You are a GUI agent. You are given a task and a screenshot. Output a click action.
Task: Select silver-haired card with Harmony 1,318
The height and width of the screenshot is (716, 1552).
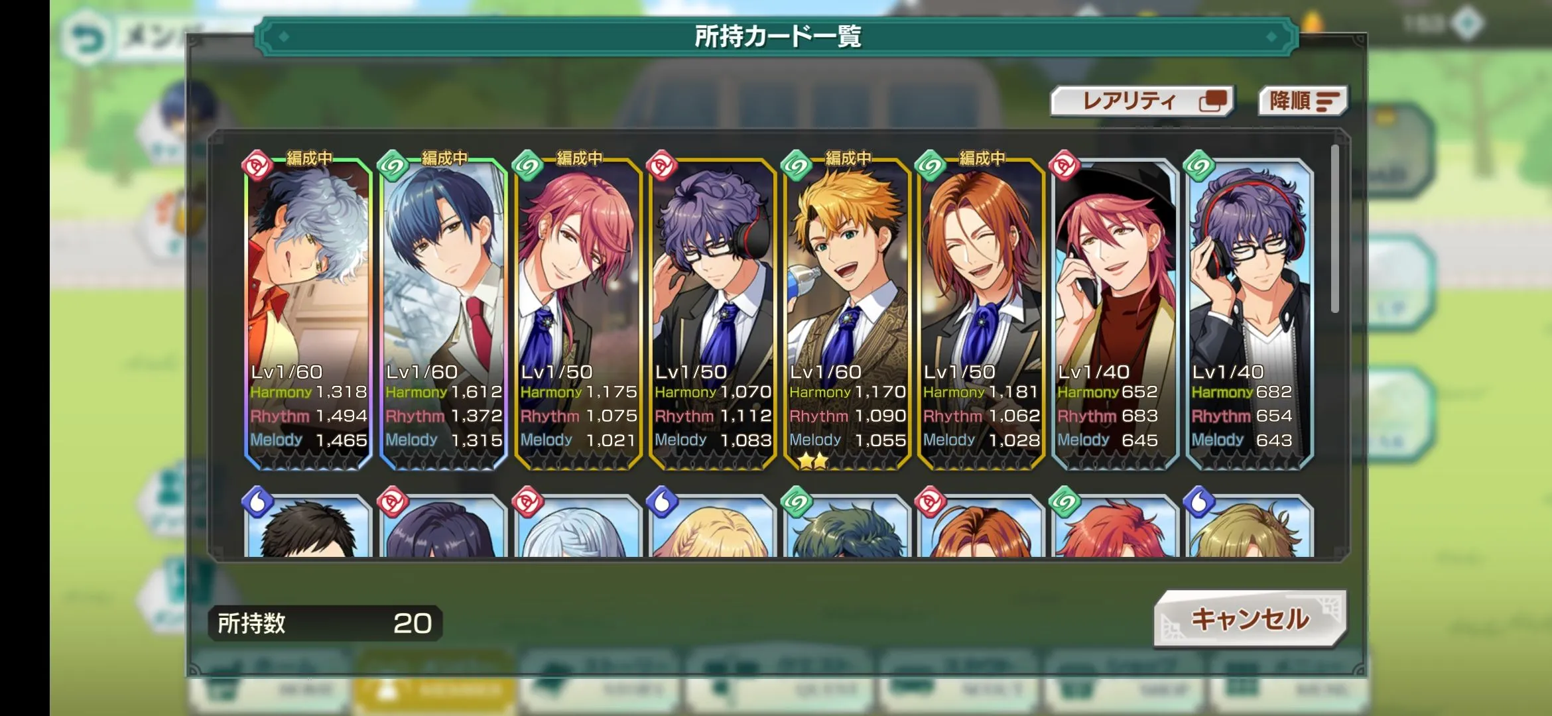pyautogui.click(x=308, y=314)
